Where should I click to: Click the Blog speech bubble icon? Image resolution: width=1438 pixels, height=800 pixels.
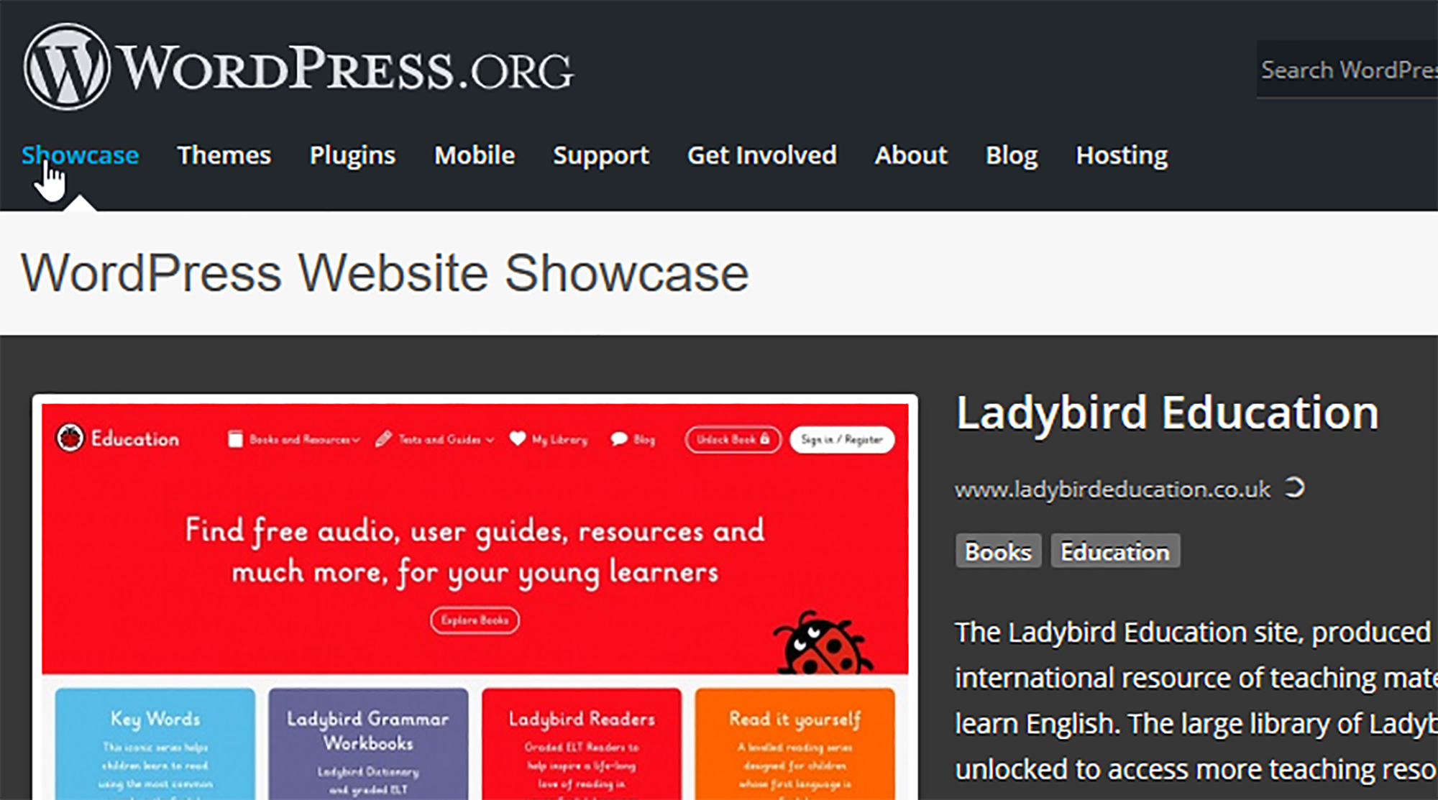618,438
